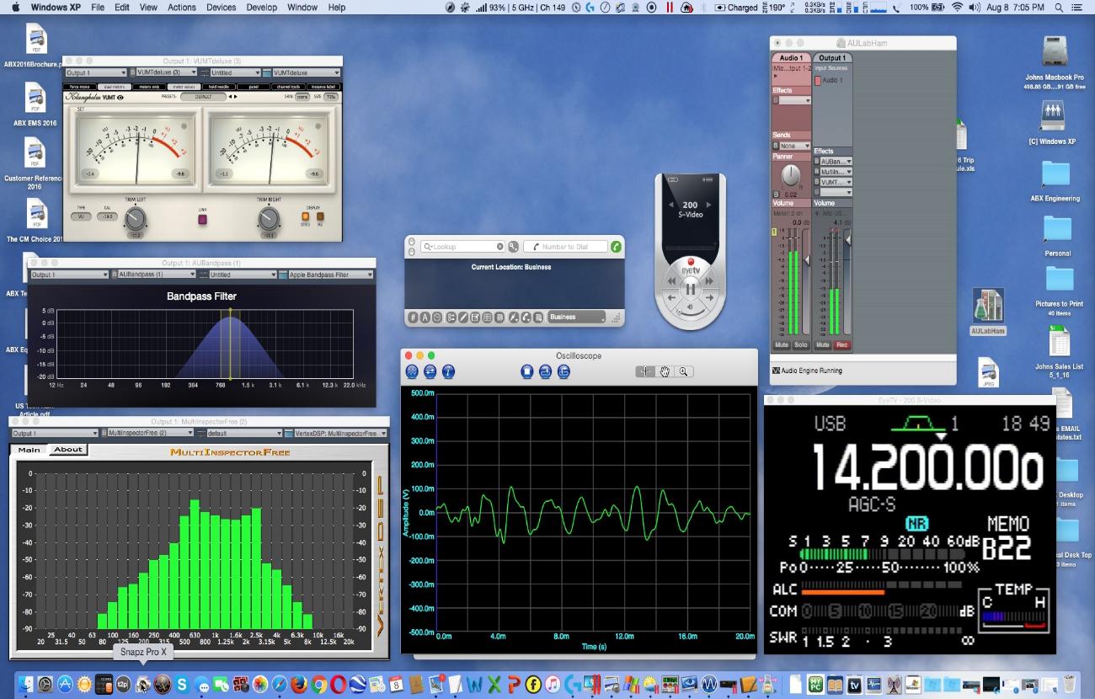Select the hand pan tool in Oscilloscope
1095x699 pixels.
664,371
